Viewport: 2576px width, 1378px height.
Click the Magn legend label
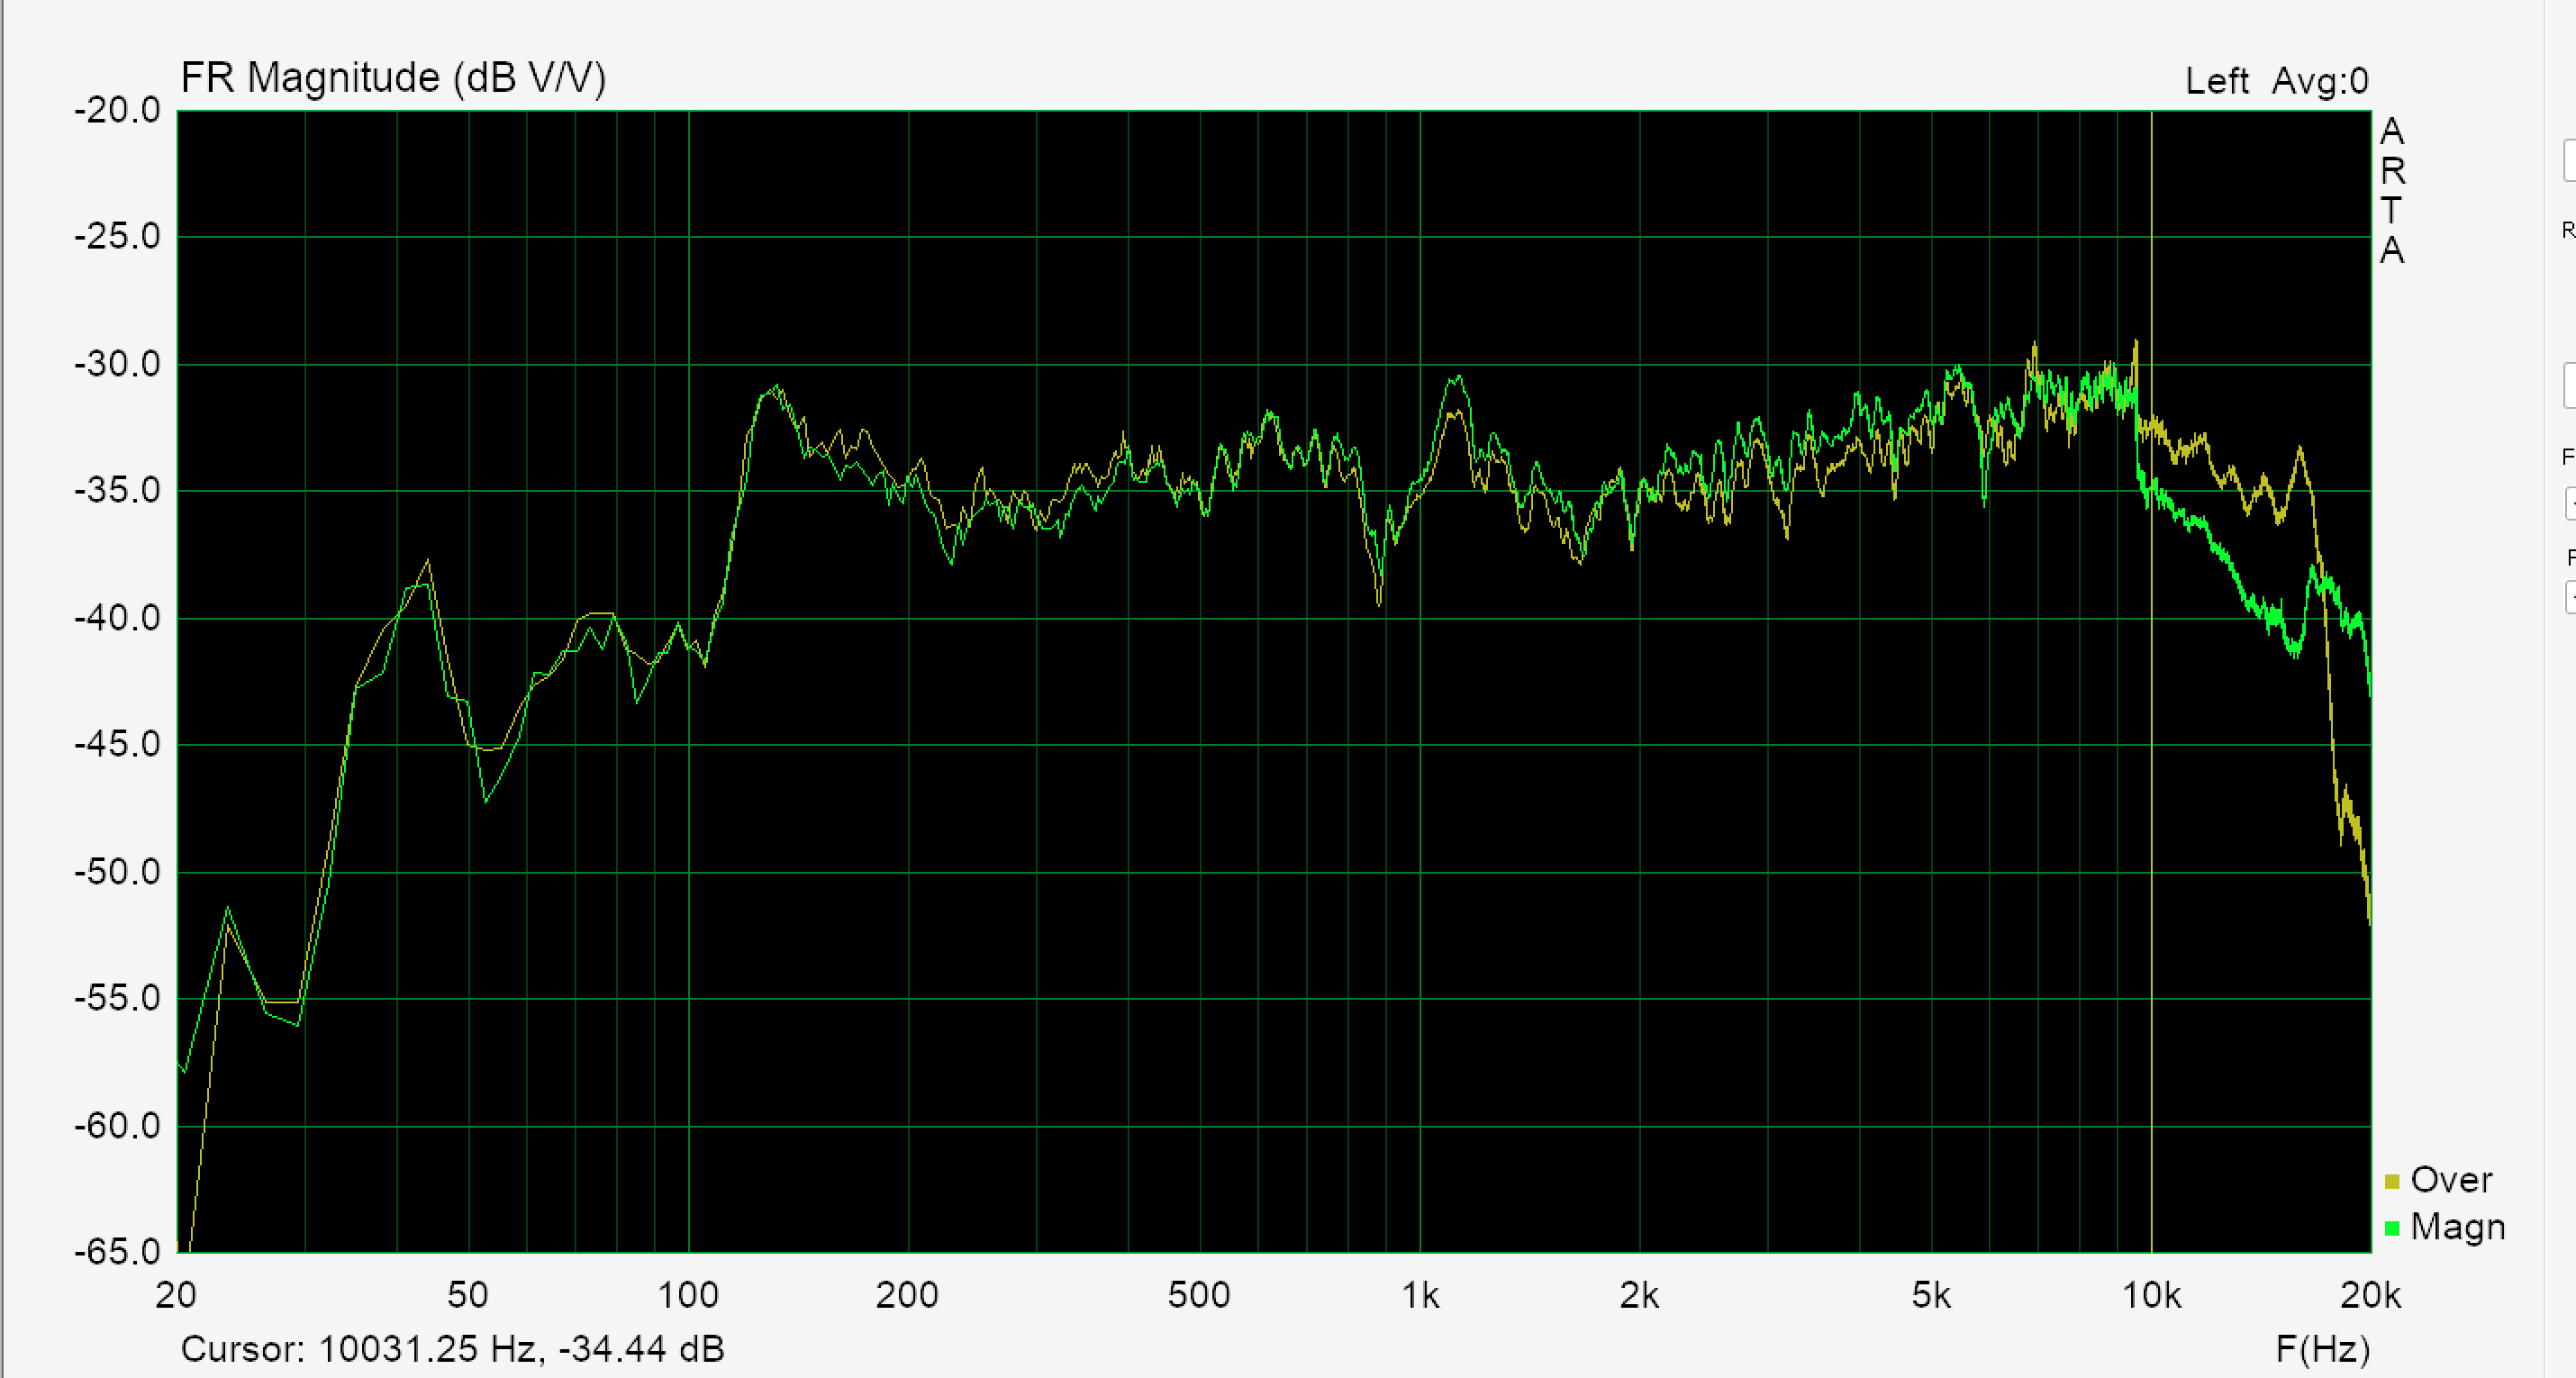click(2457, 1227)
